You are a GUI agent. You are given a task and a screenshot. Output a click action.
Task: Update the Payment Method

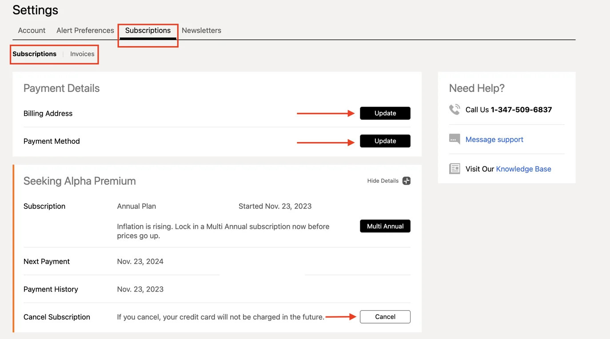tap(385, 141)
